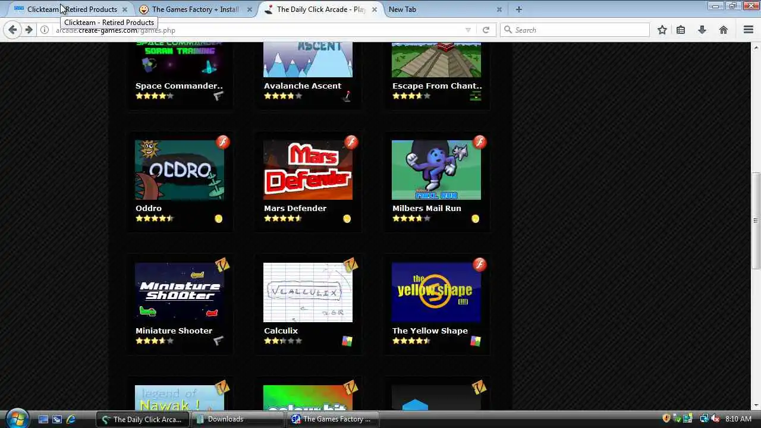
Task: Open the Downloads window from the taskbar
Action: point(237,419)
